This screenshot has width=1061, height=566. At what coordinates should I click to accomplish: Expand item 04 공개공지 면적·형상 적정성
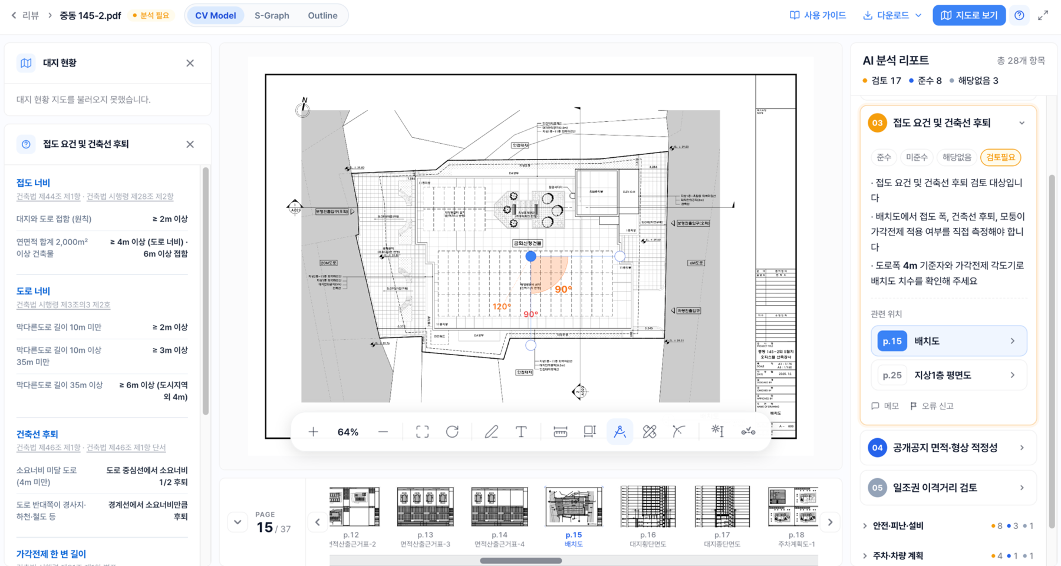(x=948, y=448)
